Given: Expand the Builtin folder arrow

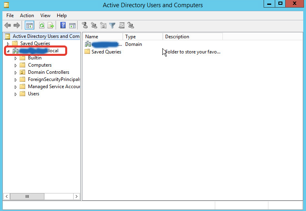Looking at the screenshot, I should (16, 58).
